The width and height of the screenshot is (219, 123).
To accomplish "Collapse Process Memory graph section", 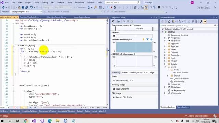I will click(112, 40).
